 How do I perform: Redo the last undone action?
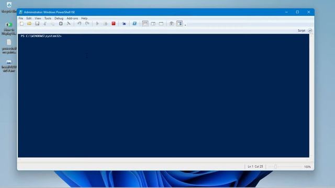tap(87, 23)
